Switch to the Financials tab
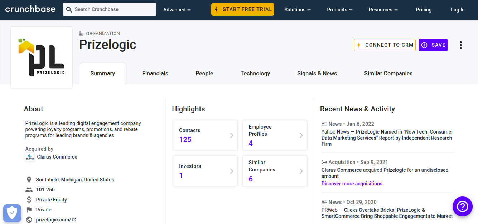 point(155,73)
